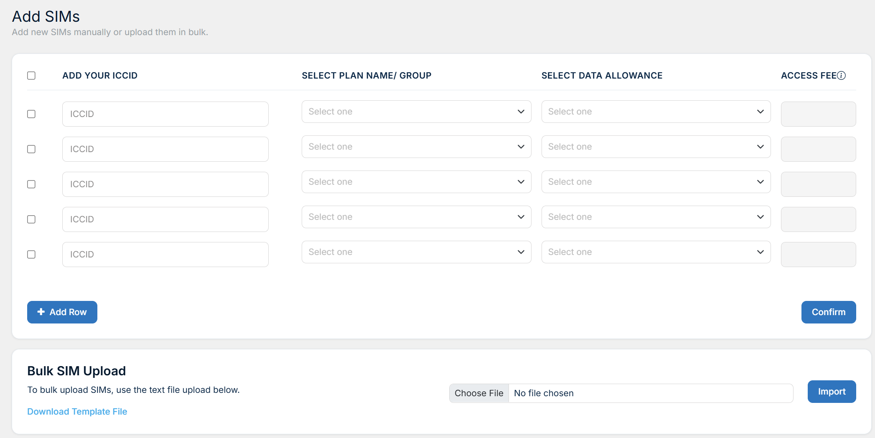Click the third row's access fee field
The image size is (875, 438).
coord(819,184)
